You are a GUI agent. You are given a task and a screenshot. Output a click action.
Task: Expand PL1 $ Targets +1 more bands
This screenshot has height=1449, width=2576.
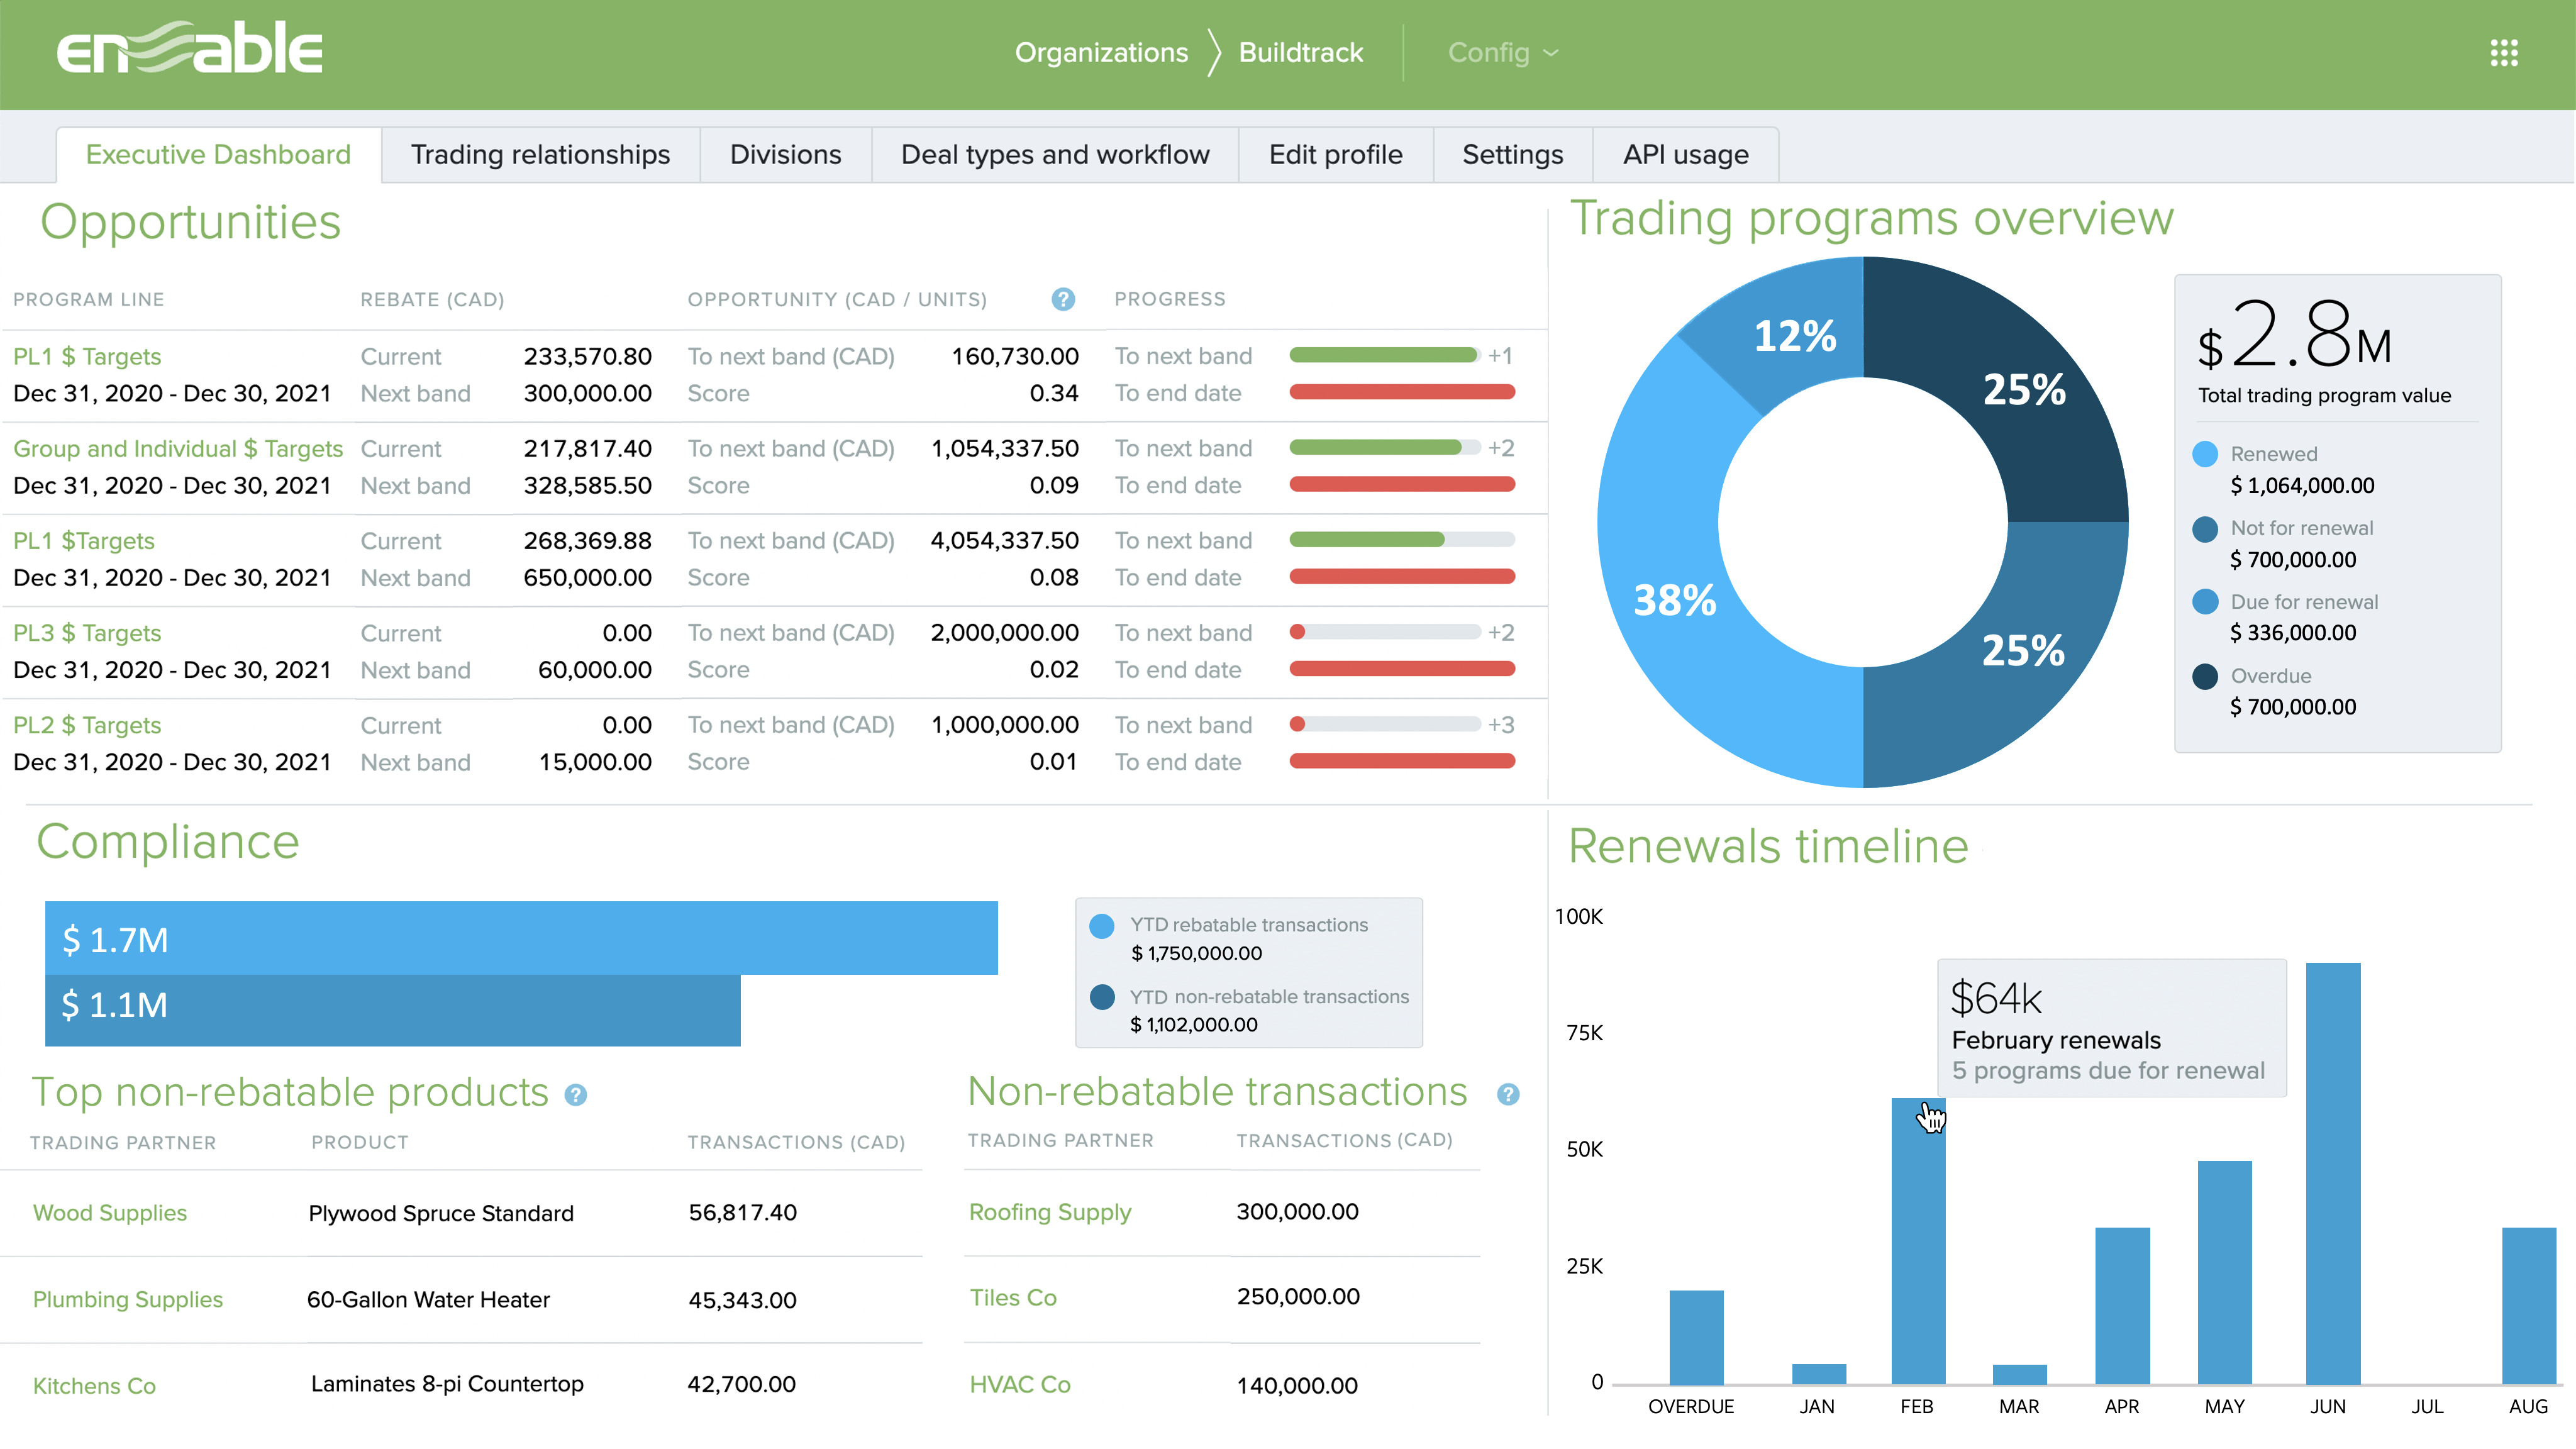[x=1499, y=356]
